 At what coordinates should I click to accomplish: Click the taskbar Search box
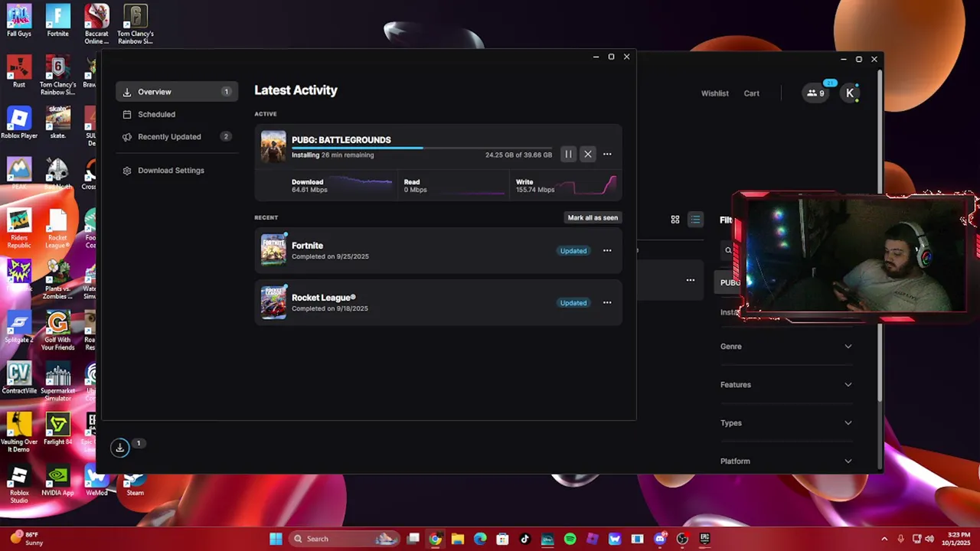[346, 539]
